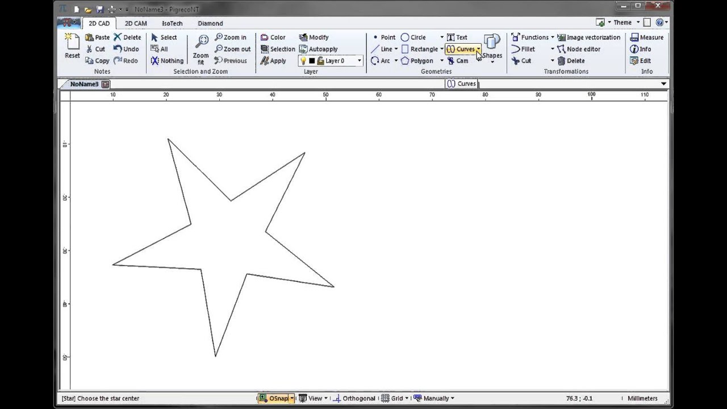
Task: Click the Paste icon in Notes
Action: tap(89, 37)
